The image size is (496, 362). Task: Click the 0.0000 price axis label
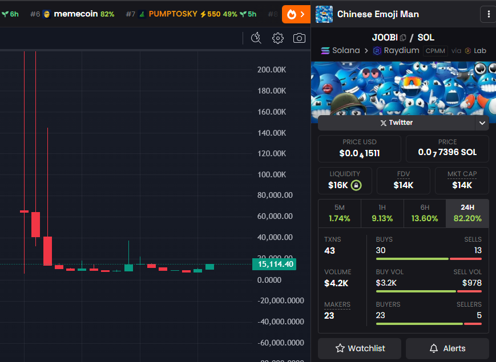(x=269, y=280)
